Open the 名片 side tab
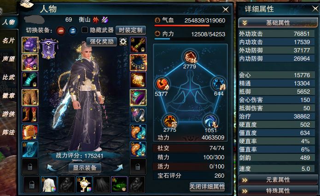320x196 pixels. [x=9, y=40]
